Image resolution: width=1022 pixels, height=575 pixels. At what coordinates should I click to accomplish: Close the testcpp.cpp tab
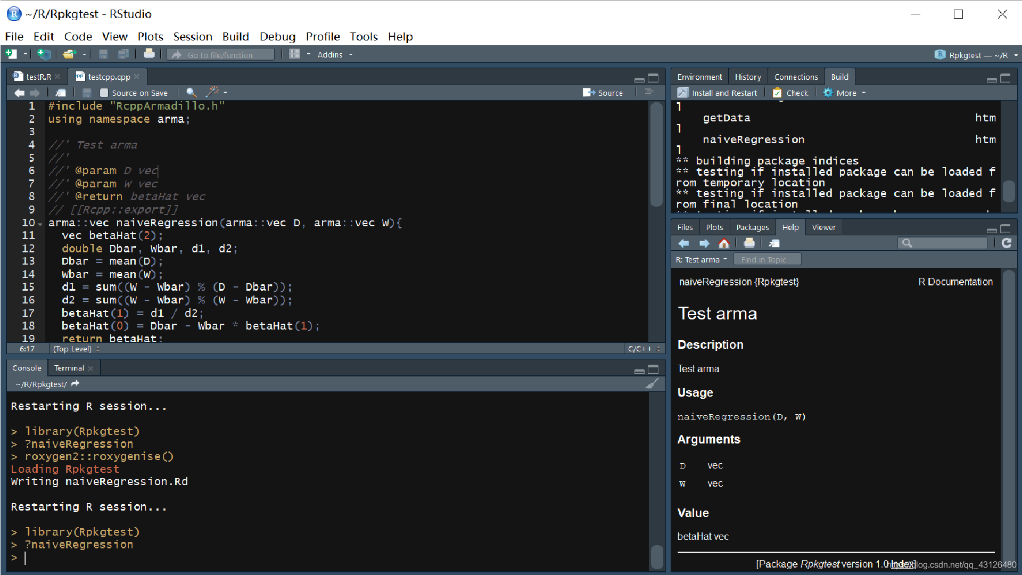pyautogui.click(x=137, y=76)
